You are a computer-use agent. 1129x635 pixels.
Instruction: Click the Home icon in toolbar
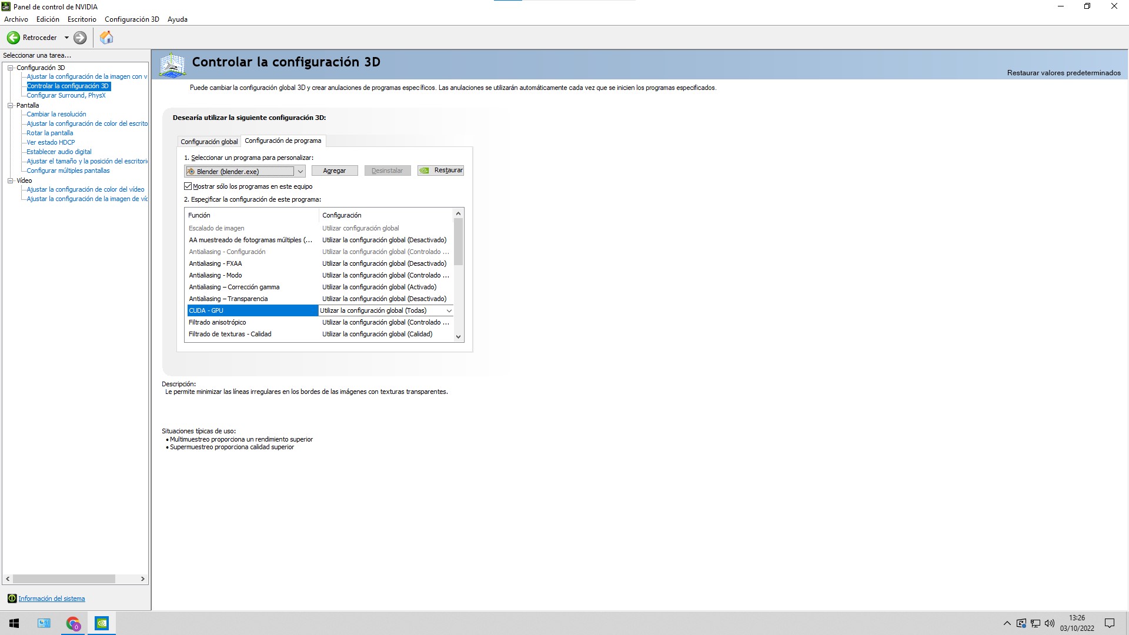106,38
